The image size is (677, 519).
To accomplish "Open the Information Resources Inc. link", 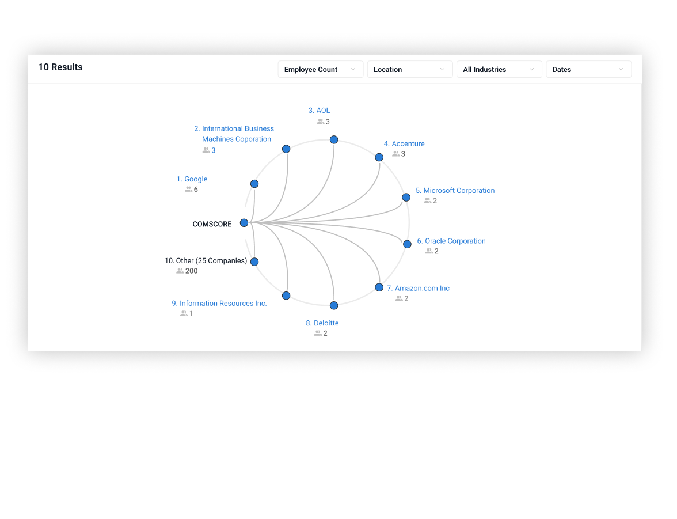I will point(219,303).
